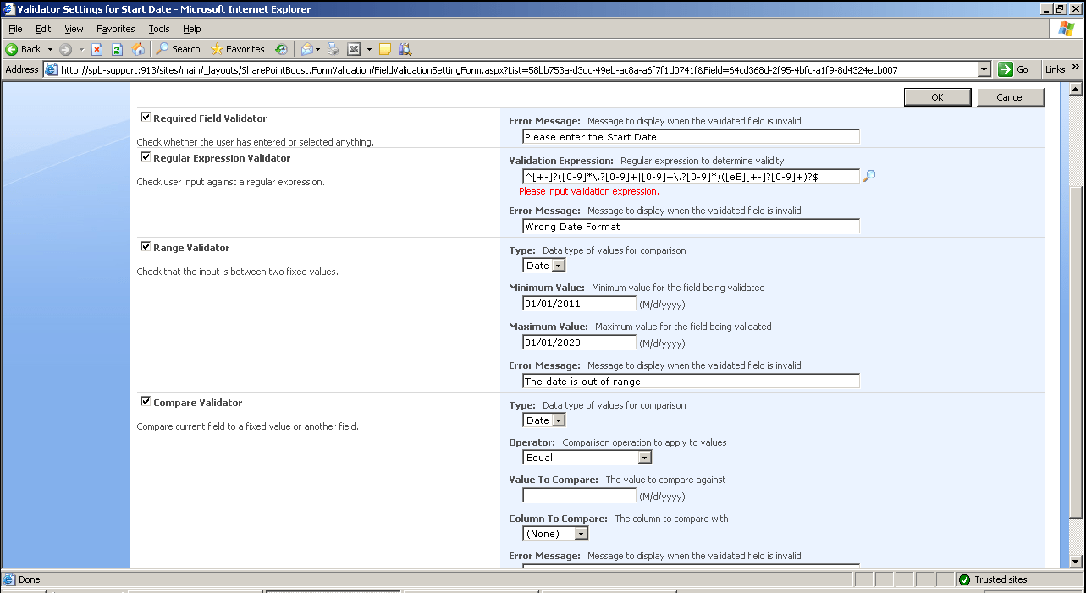This screenshot has height=593, width=1086.
Task: Open the Search toolbar button
Action: click(179, 49)
